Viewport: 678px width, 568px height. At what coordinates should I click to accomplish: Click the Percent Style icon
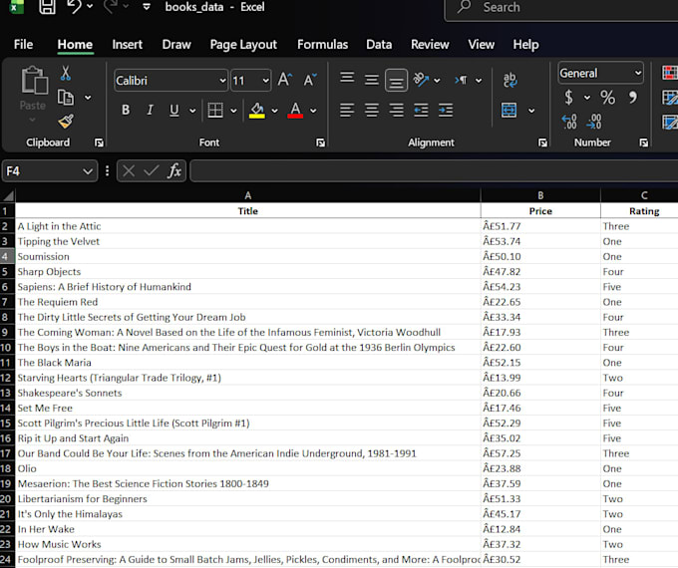click(x=607, y=98)
